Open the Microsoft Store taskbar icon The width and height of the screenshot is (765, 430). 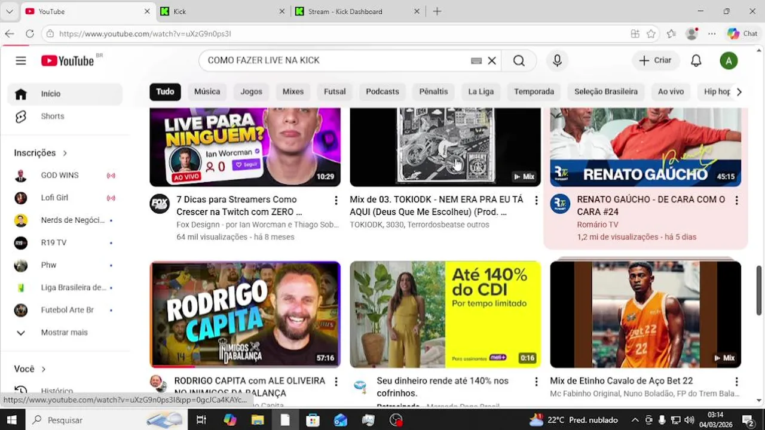[313, 420]
